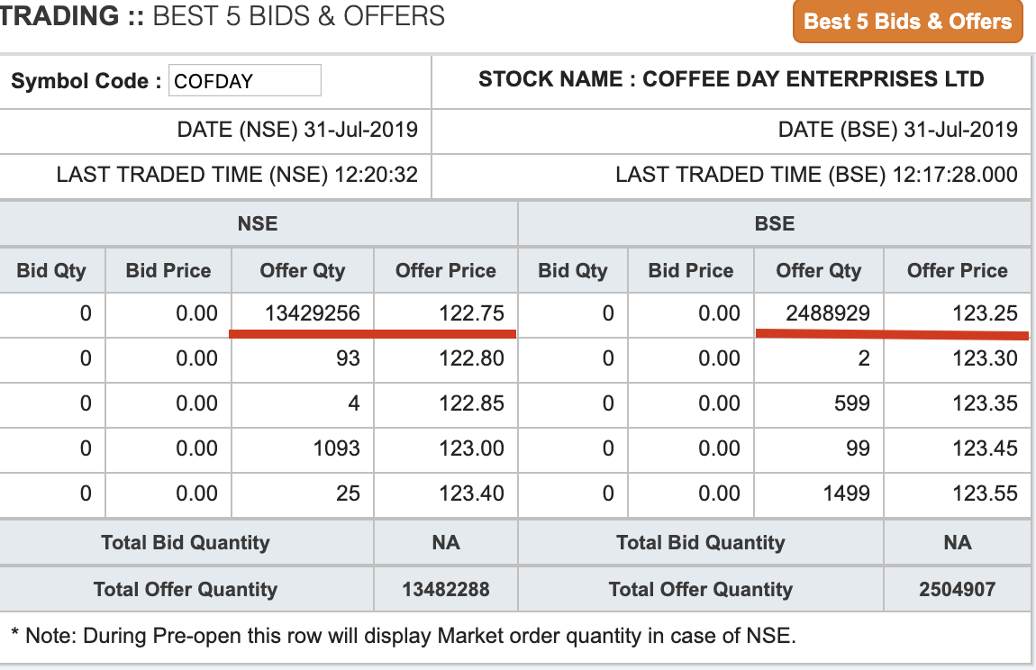Click the NSE offer quantity 13429256
The width and height of the screenshot is (1036, 670).
(x=313, y=313)
